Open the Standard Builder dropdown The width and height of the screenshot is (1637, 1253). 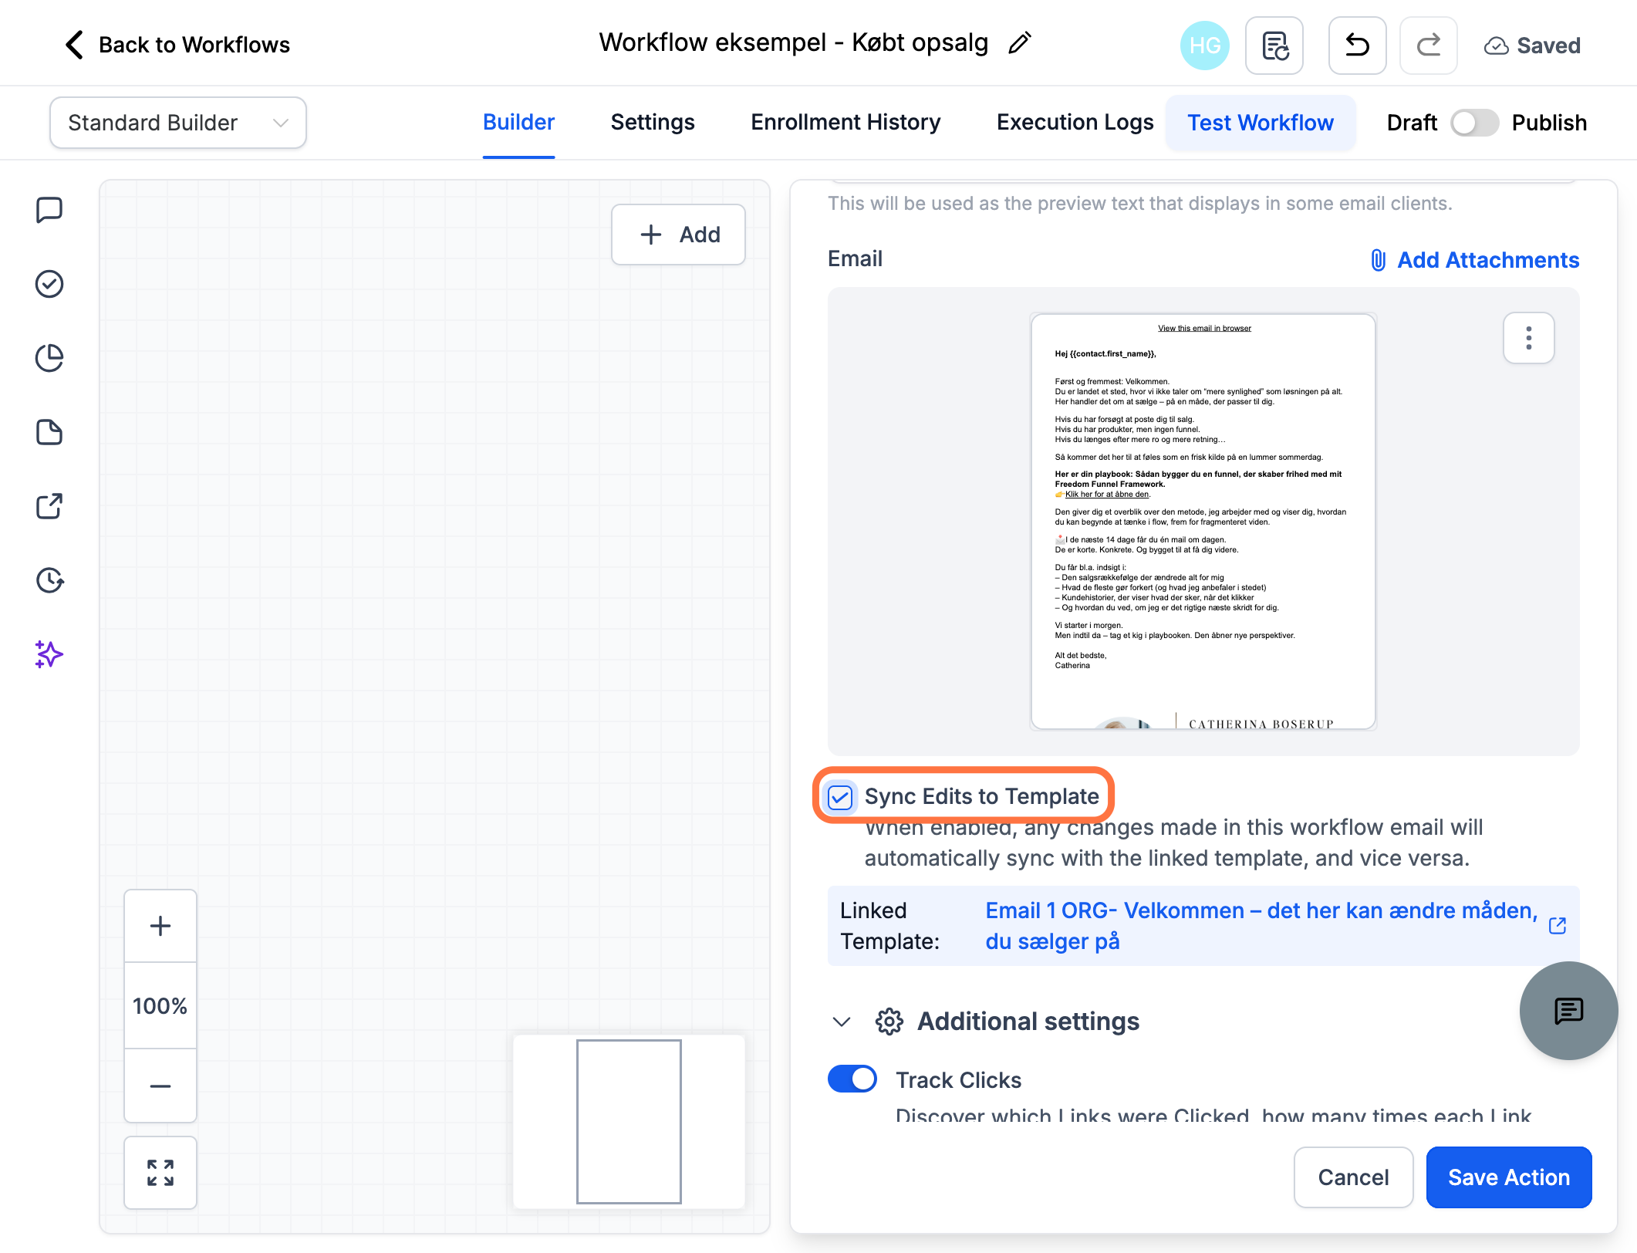pos(178,123)
